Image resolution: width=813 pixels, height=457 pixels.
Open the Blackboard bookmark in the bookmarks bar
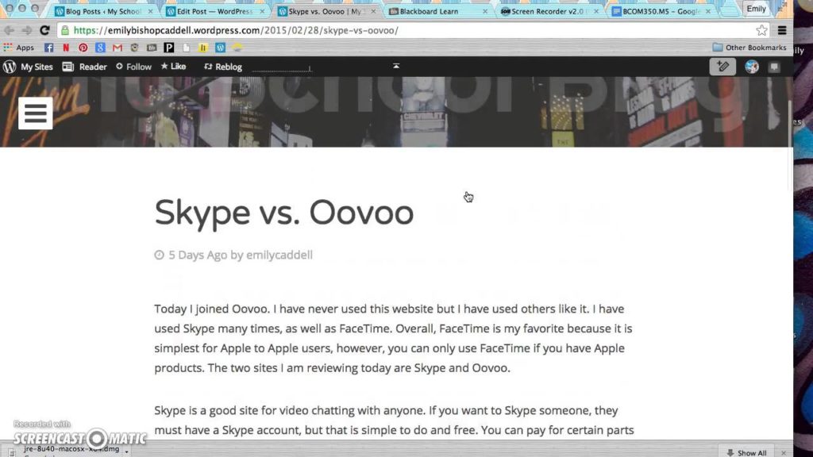point(152,48)
